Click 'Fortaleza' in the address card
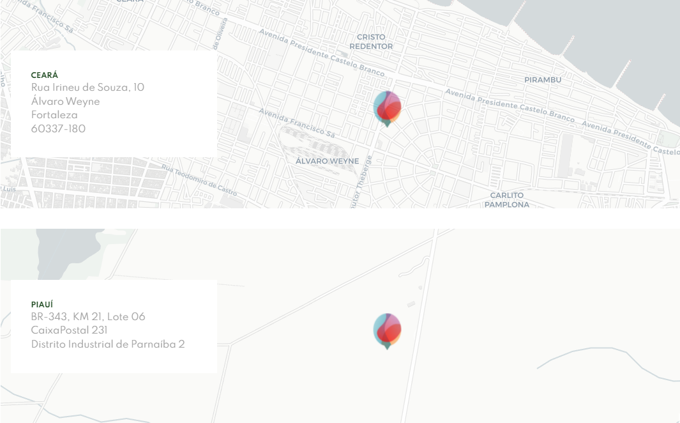 click(x=54, y=115)
